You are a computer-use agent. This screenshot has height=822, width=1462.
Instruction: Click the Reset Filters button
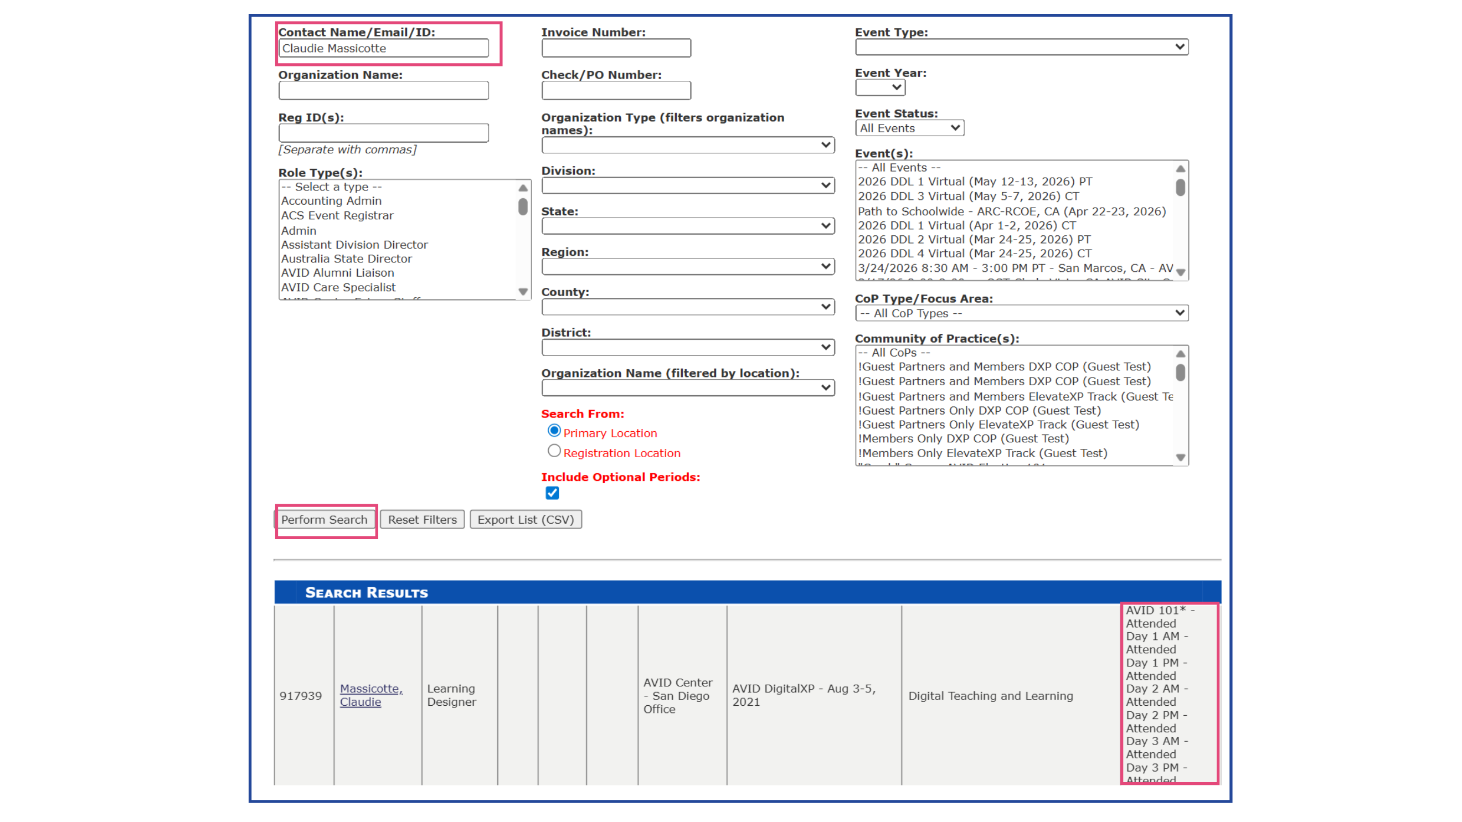(x=422, y=520)
